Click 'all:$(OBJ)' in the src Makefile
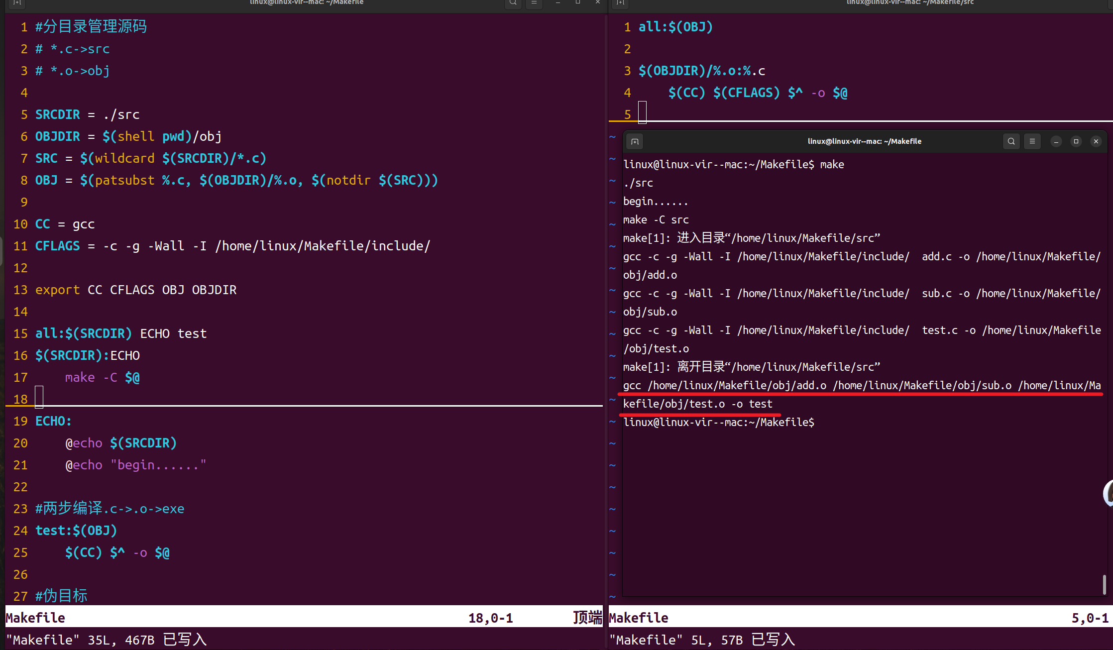The image size is (1113, 650). click(675, 27)
